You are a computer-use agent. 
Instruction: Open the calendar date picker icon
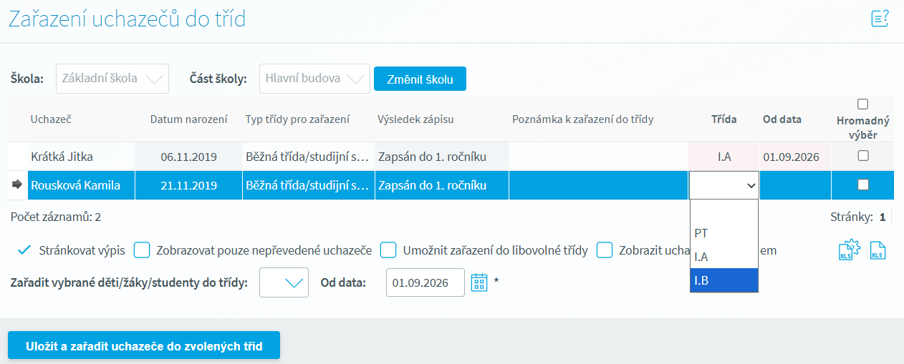[479, 282]
